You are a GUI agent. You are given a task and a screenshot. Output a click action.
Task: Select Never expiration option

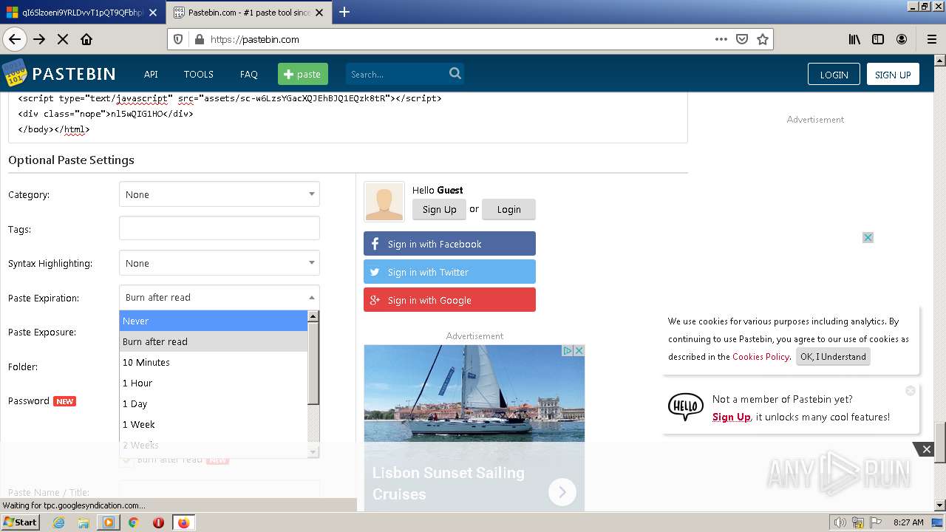(214, 321)
